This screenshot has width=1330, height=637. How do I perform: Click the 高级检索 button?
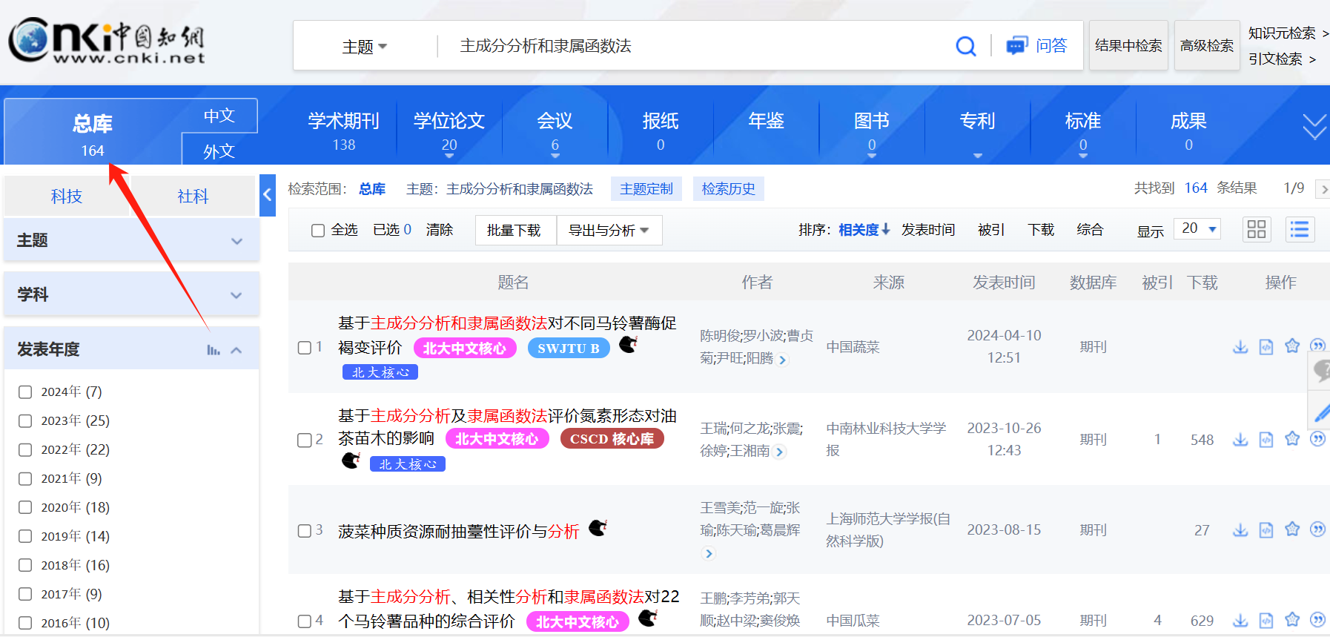(1206, 46)
